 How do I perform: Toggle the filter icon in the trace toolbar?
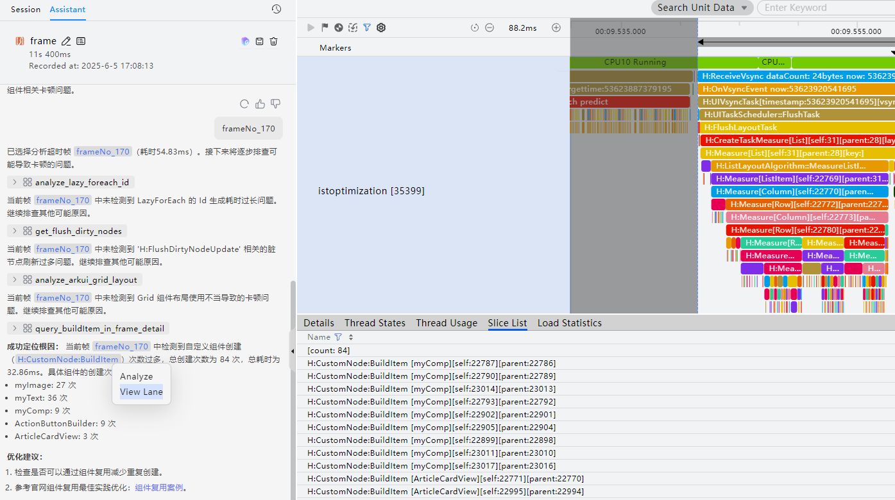(366, 28)
